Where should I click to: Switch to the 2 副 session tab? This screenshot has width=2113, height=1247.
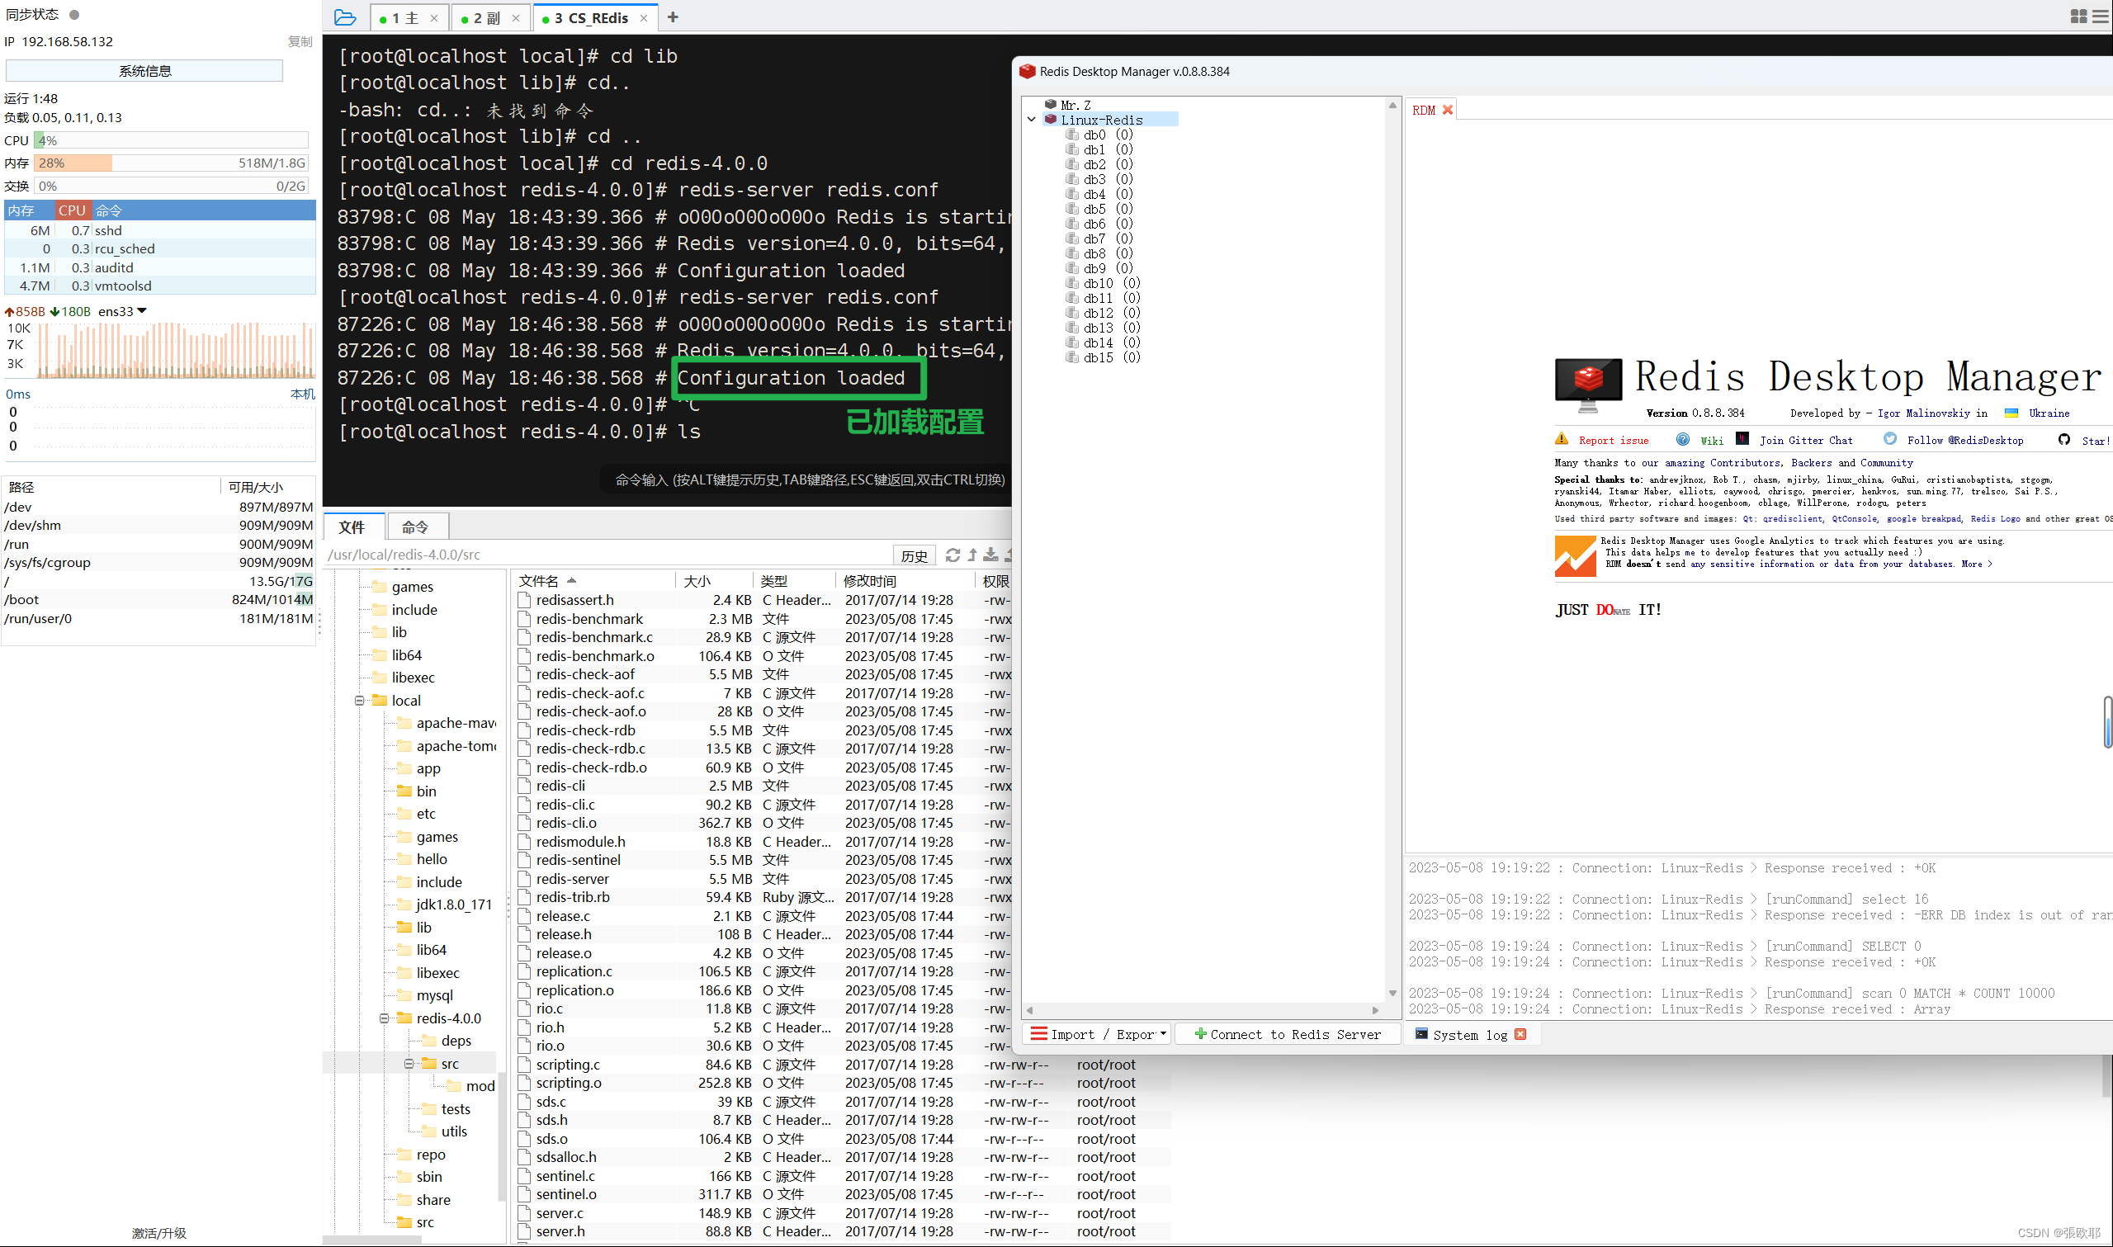[485, 17]
